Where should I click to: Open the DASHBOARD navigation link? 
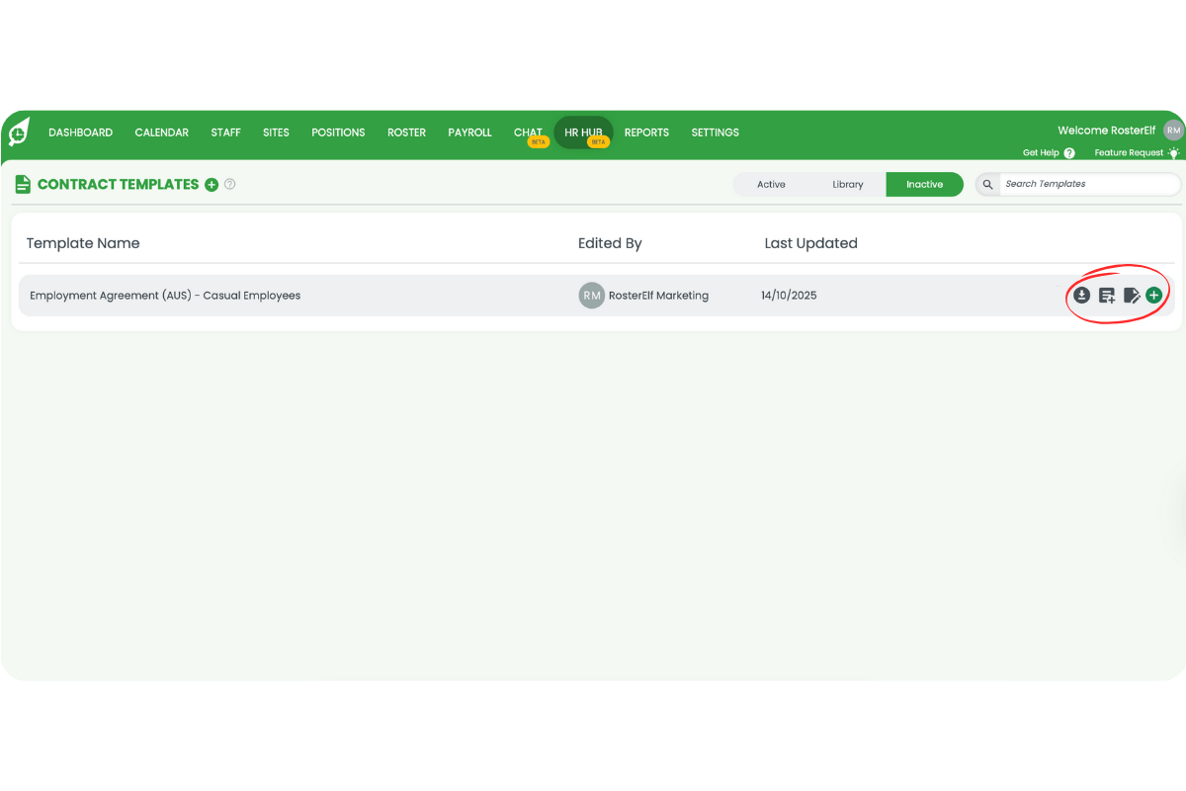click(x=80, y=132)
